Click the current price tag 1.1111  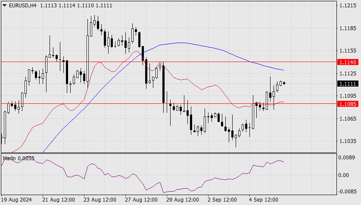pyautogui.click(x=348, y=84)
